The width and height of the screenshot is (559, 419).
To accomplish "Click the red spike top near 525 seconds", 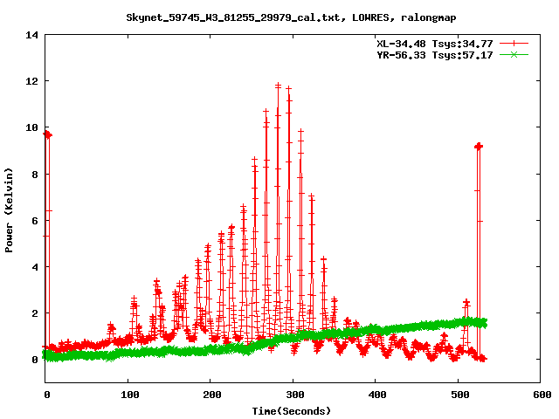I will 479,146.
